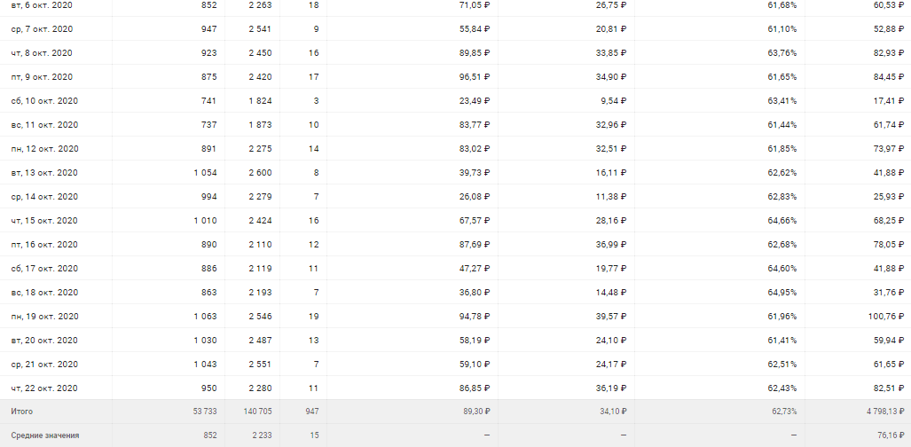Select the ср, 7 окт. 2020 date cell
The width and height of the screenshot is (911, 447).
42,29
